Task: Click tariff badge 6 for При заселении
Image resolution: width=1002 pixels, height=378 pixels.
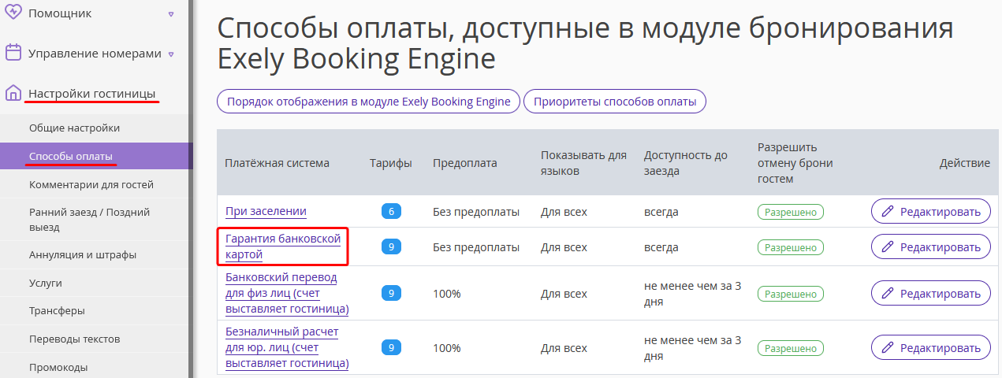Action: tap(391, 211)
